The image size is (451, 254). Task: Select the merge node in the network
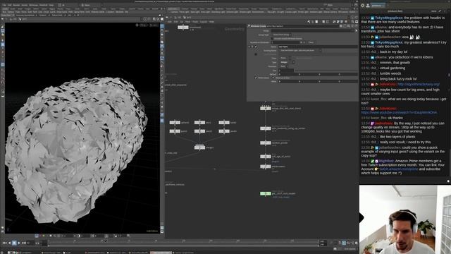coord(199,147)
